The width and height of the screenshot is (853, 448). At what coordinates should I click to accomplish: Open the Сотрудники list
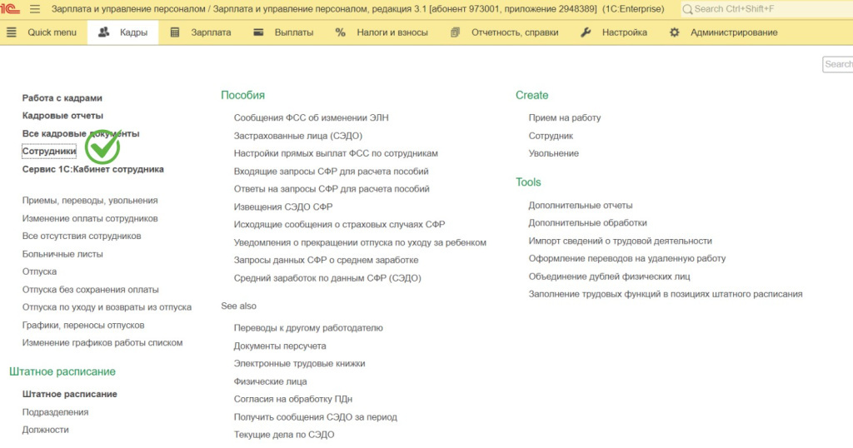[49, 152]
